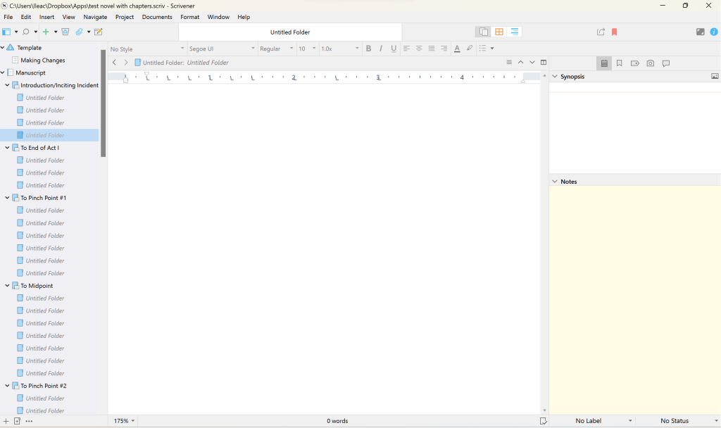This screenshot has height=428, width=721.
Task: Open the Project menu
Action: click(x=125, y=17)
